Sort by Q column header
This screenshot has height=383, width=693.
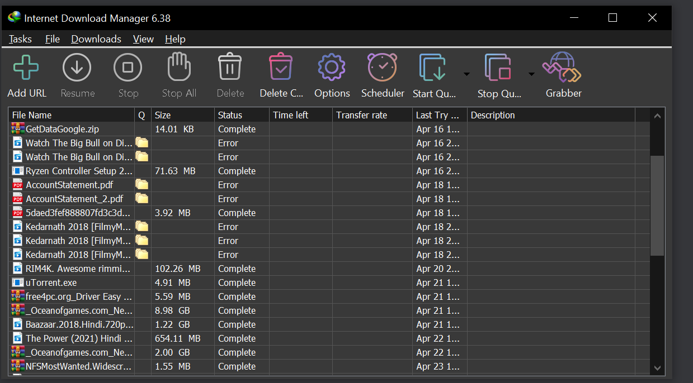click(x=143, y=115)
